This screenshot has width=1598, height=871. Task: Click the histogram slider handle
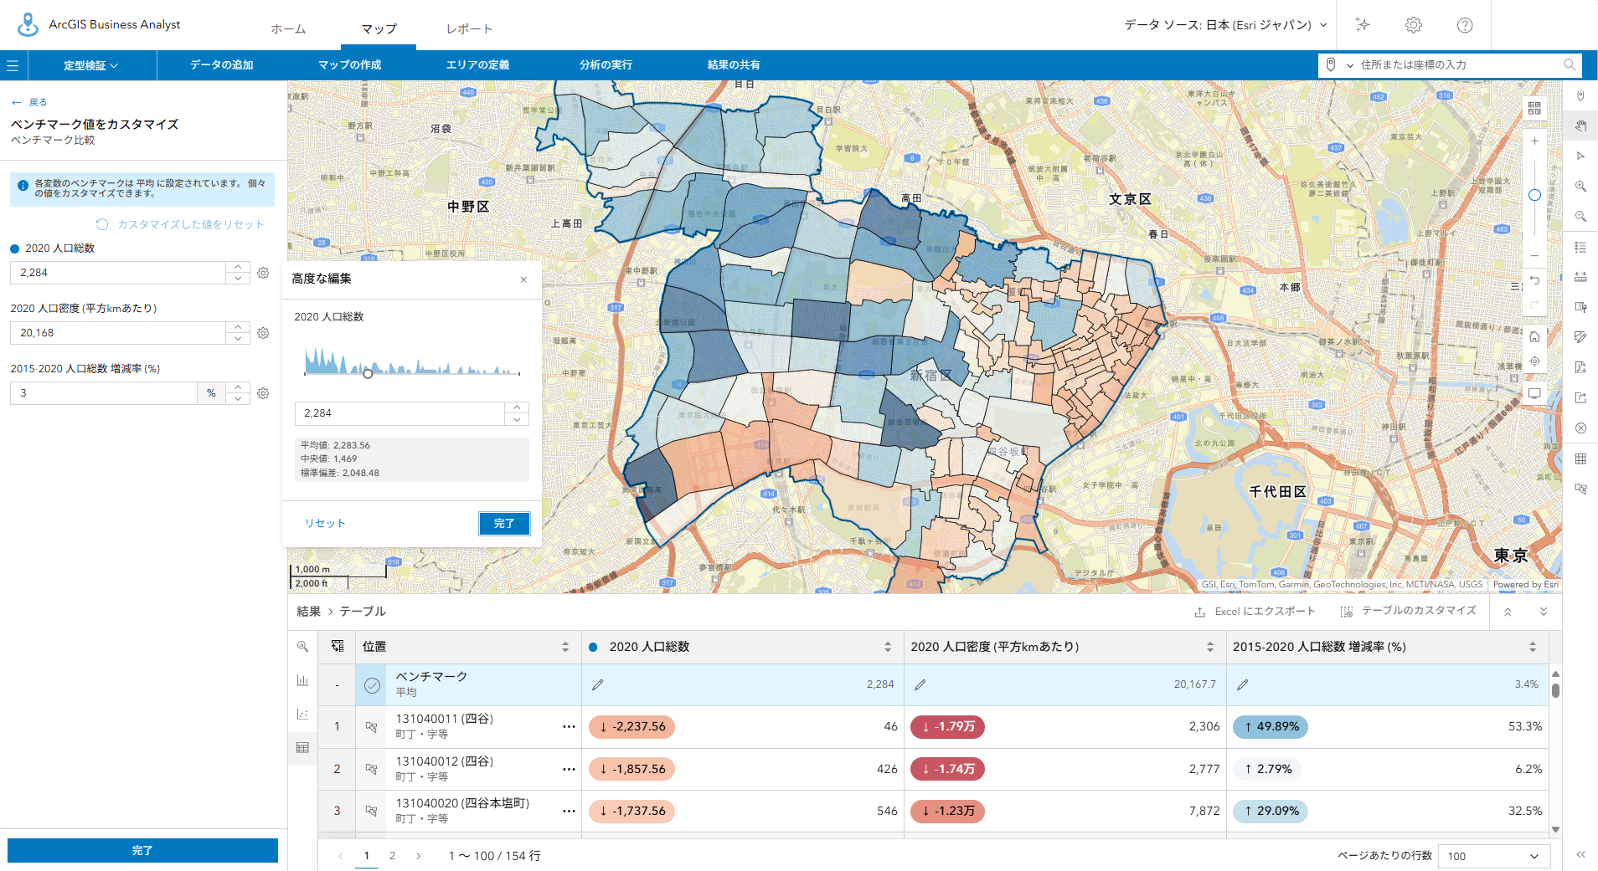click(368, 374)
